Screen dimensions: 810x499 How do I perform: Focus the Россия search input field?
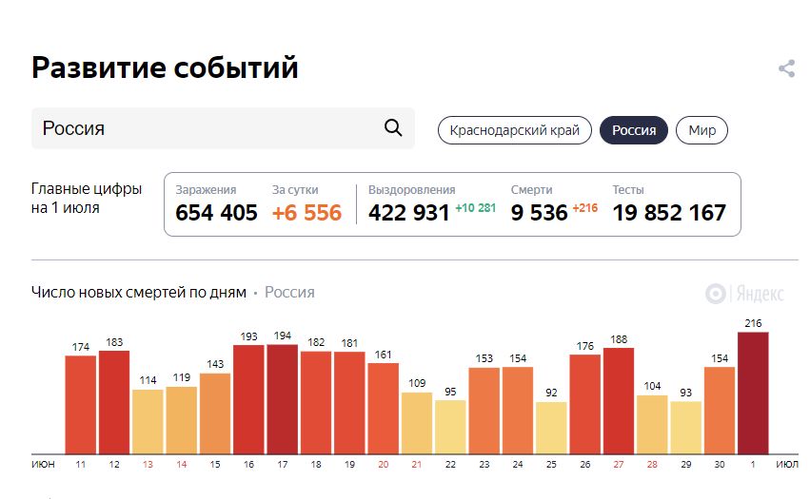point(205,128)
